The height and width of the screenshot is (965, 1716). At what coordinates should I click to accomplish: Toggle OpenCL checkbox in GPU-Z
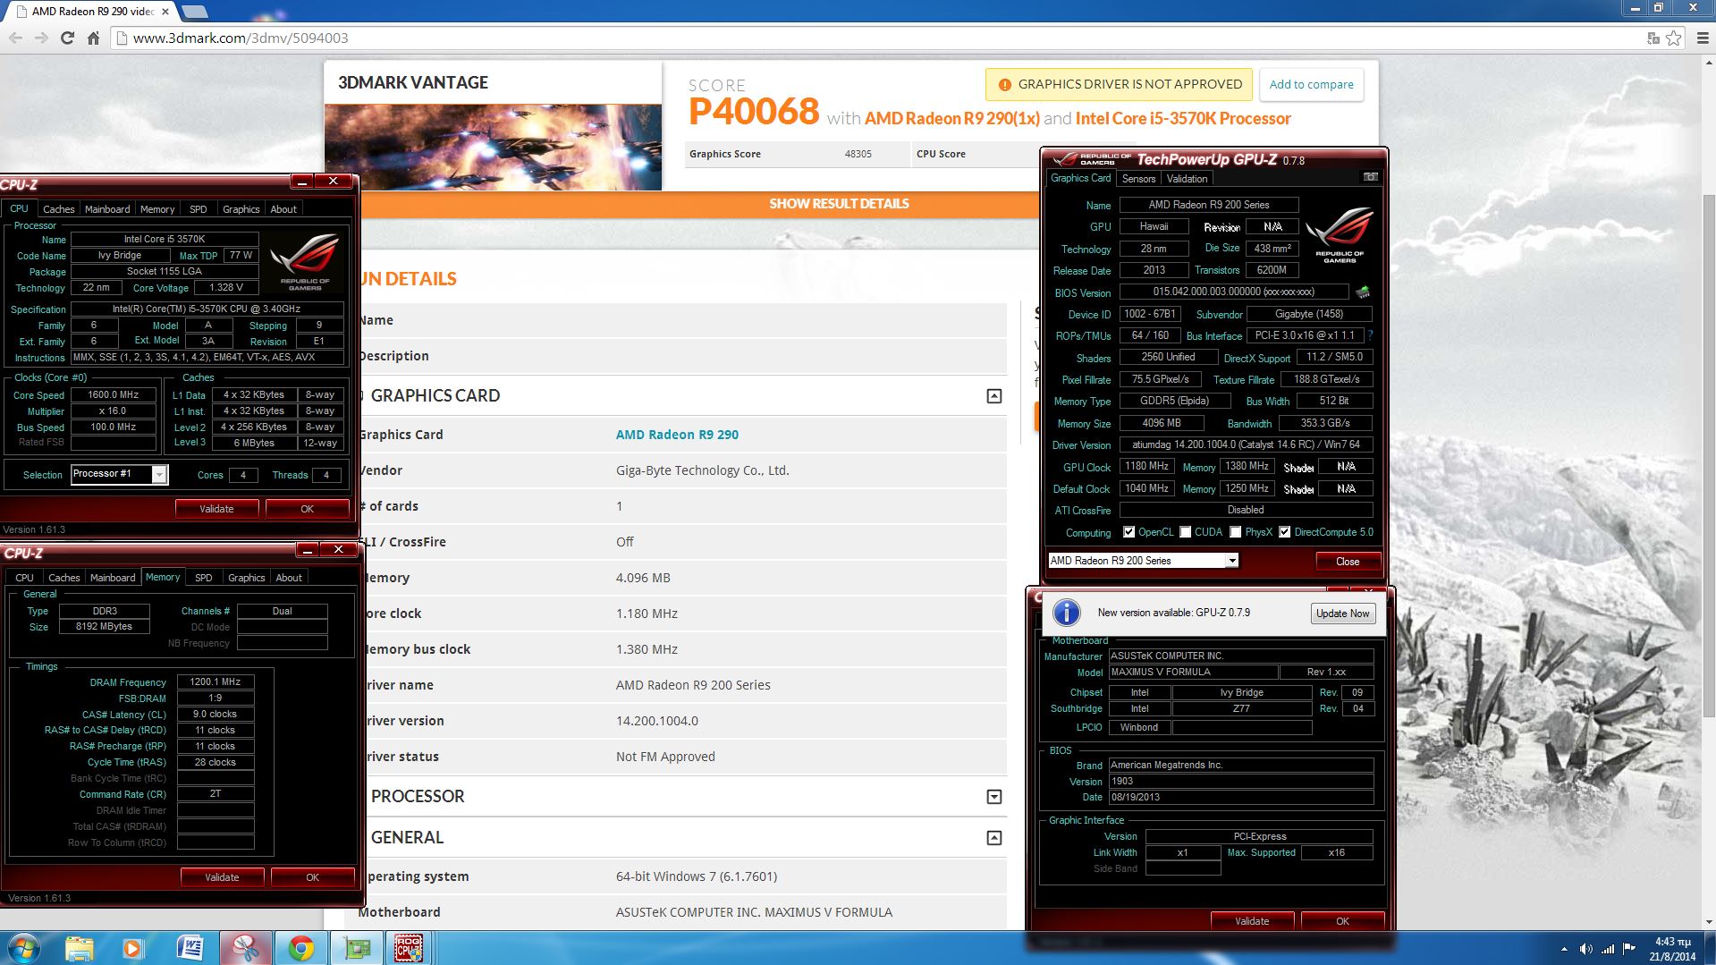coord(1129,532)
